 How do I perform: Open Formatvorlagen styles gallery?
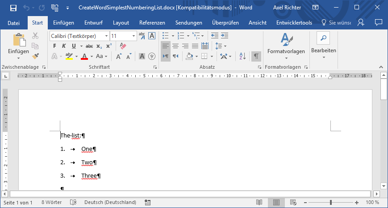[286, 46]
